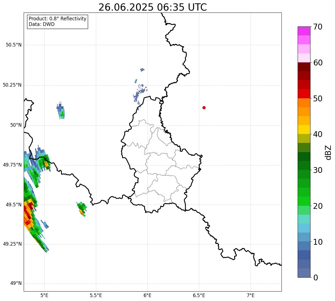
Task: Click the isolated echo near 5.15°E 50.1°N
Action: (x=61, y=111)
